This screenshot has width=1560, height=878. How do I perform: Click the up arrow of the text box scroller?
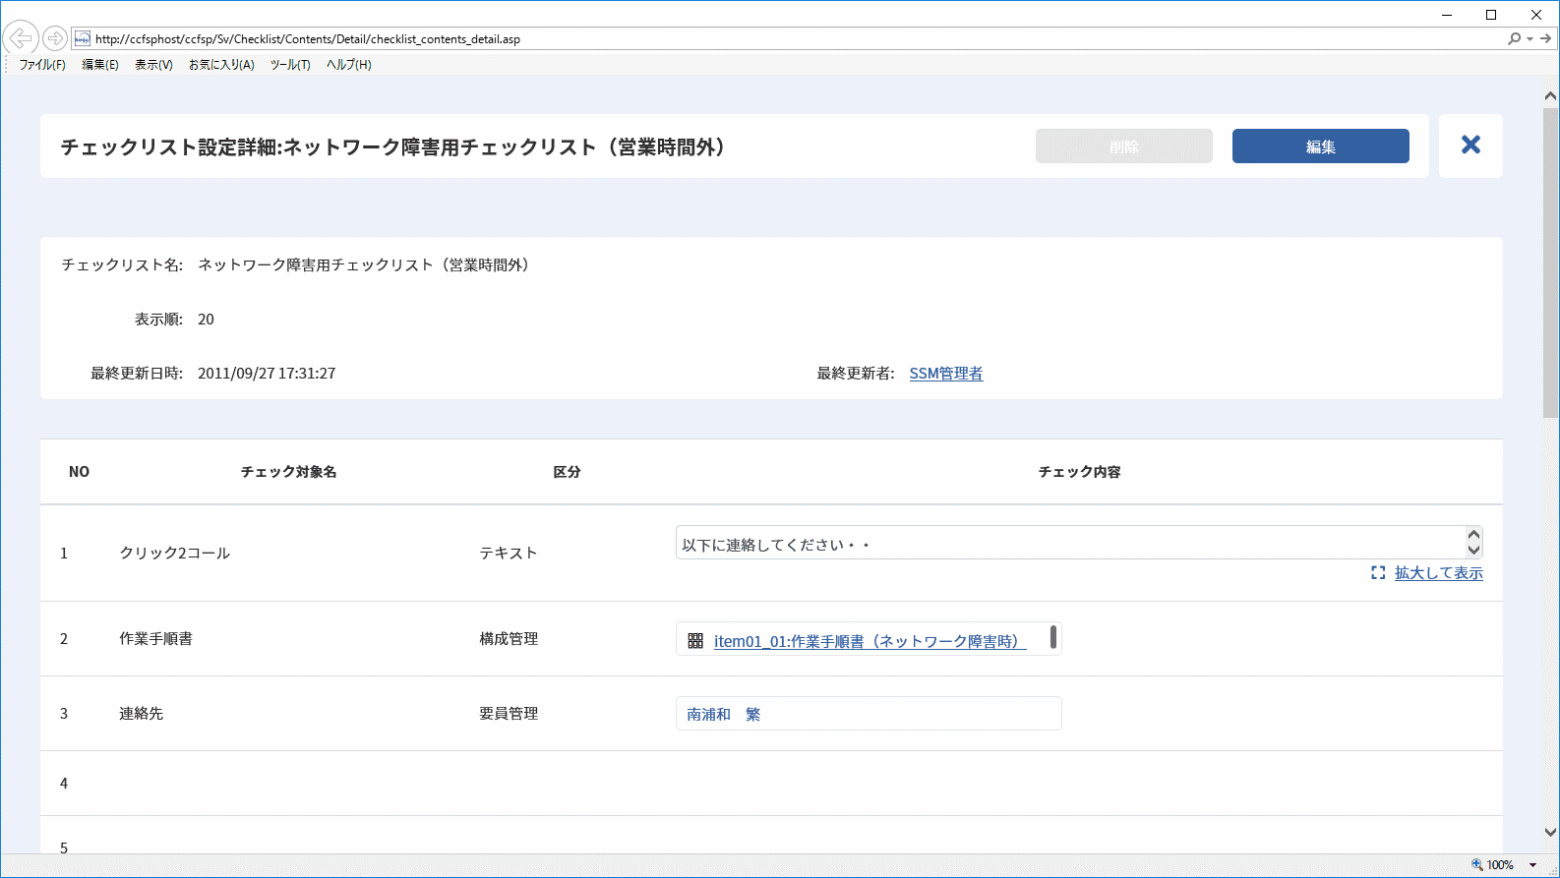pyautogui.click(x=1473, y=535)
